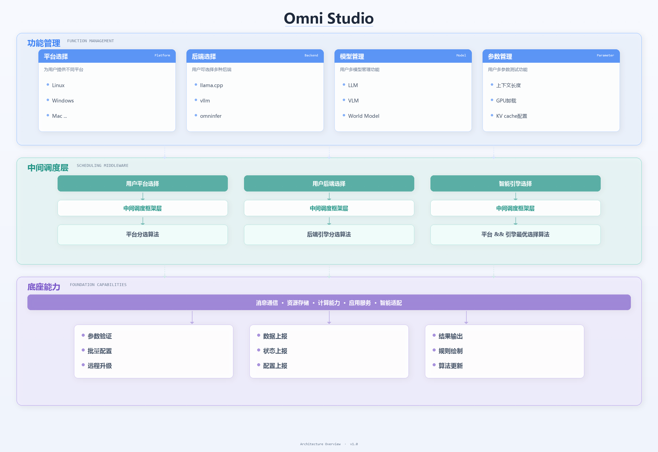Screen dimensions: 658x452
Task: Select the 平台分选算法 box
Action: [143, 234]
